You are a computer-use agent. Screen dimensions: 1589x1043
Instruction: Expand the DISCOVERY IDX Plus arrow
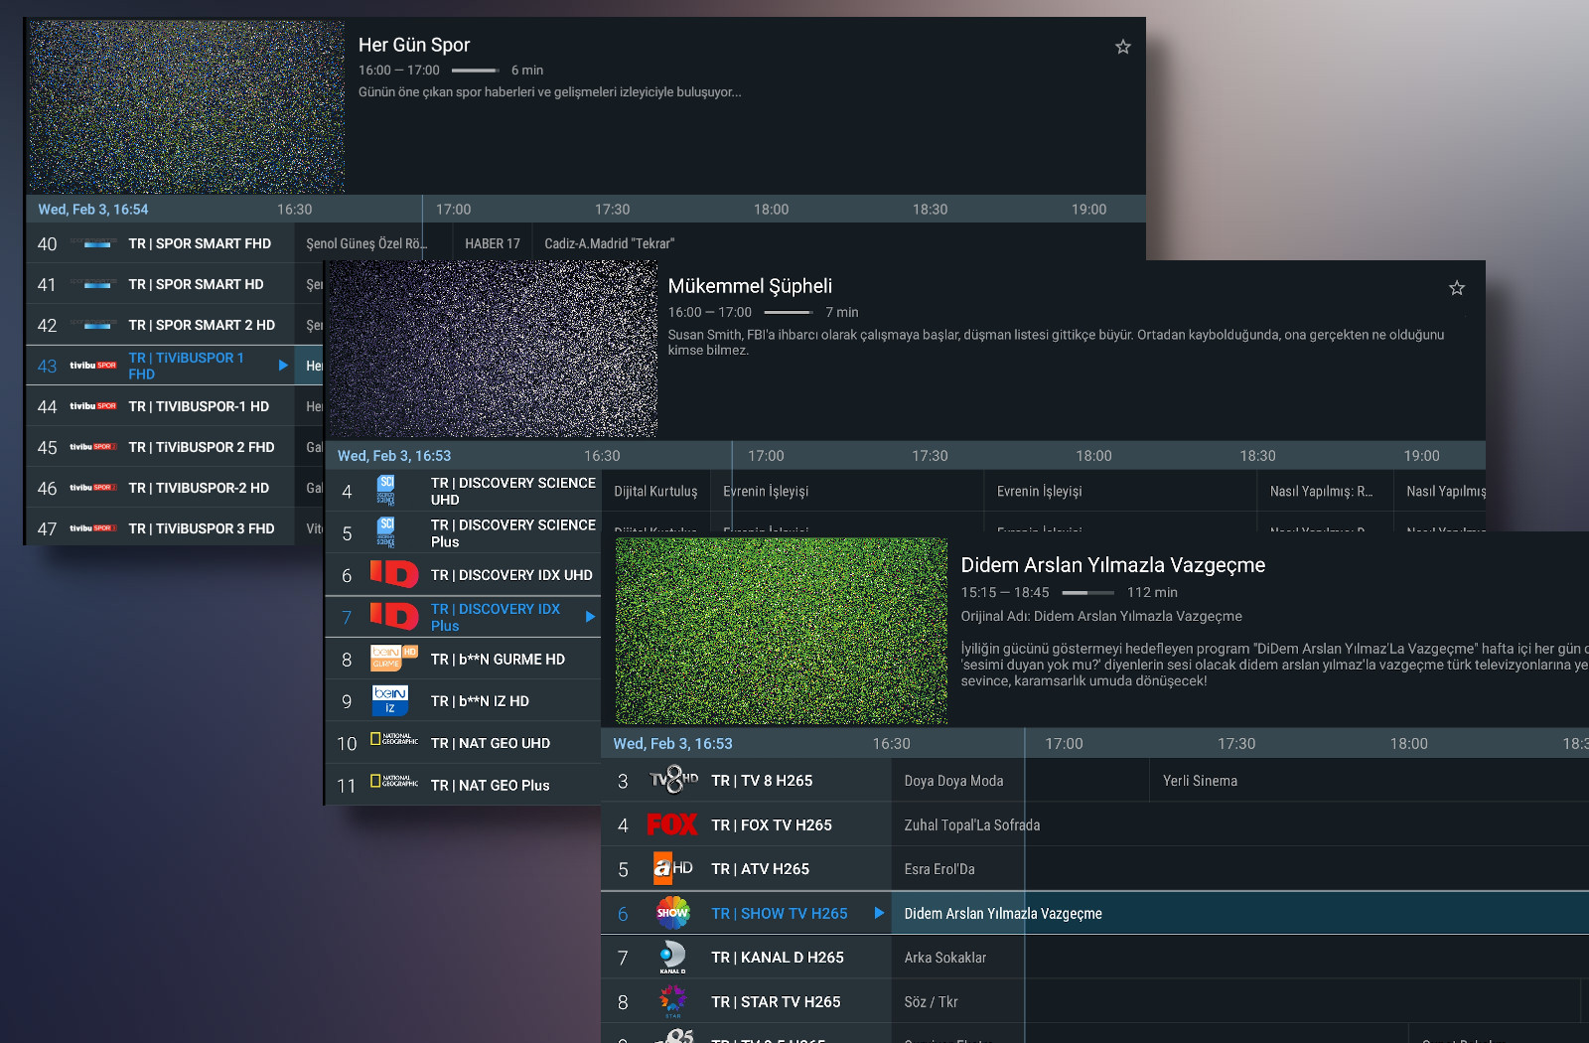[x=590, y=616]
